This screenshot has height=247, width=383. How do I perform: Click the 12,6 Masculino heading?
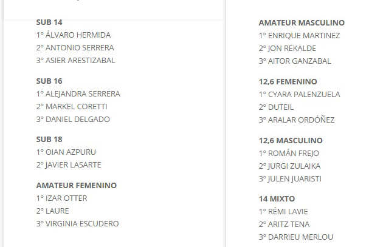(291, 140)
